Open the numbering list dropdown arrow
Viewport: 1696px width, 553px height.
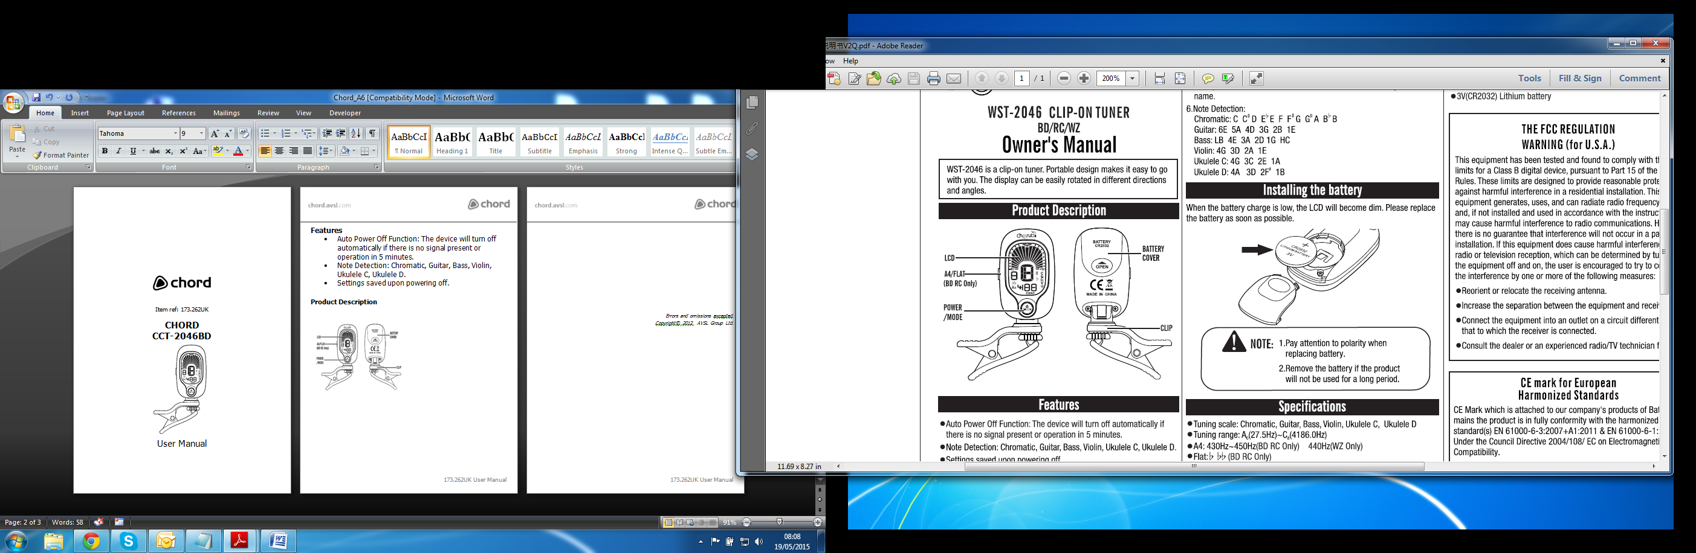(x=296, y=133)
